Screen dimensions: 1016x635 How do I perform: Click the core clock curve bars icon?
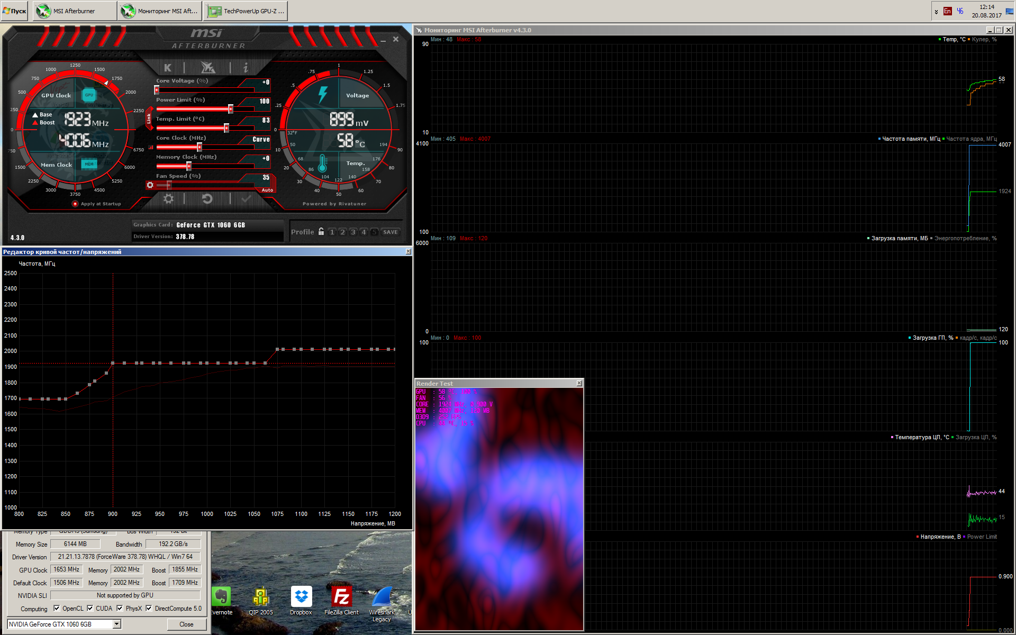pyautogui.click(x=151, y=148)
